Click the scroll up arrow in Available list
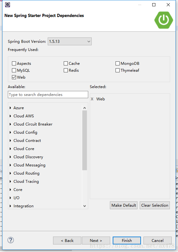The height and width of the screenshot is (252, 178). coord(85,108)
